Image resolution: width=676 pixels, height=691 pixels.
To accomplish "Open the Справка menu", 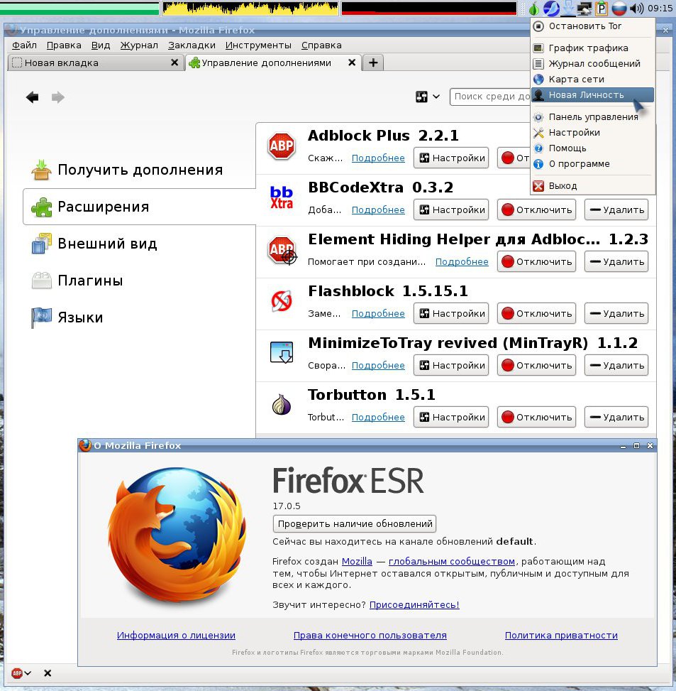I will coord(321,45).
